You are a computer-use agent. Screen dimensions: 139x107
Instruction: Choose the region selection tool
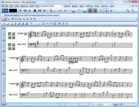[101, 11]
